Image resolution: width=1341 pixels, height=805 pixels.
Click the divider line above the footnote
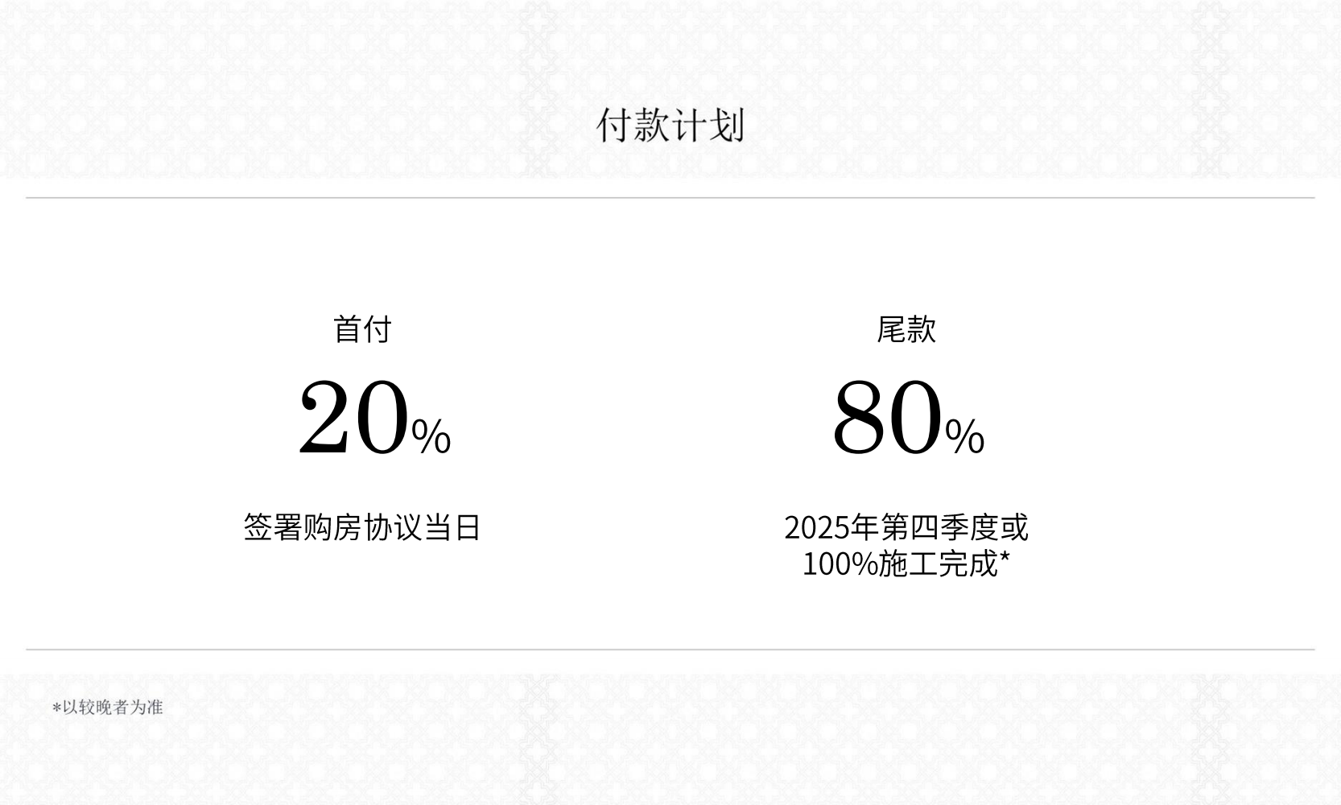670,649
